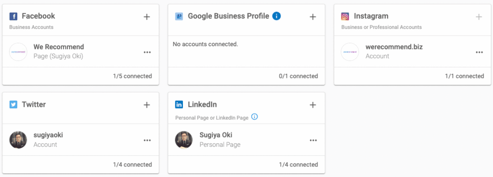
Task: Open options menu for Sugiya Oki LinkedIn
Action: click(313, 140)
